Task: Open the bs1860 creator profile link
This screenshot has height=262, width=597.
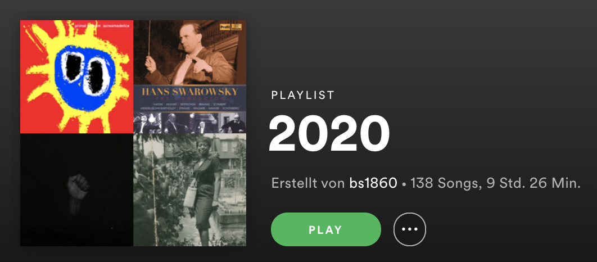Action: pyautogui.click(x=373, y=183)
